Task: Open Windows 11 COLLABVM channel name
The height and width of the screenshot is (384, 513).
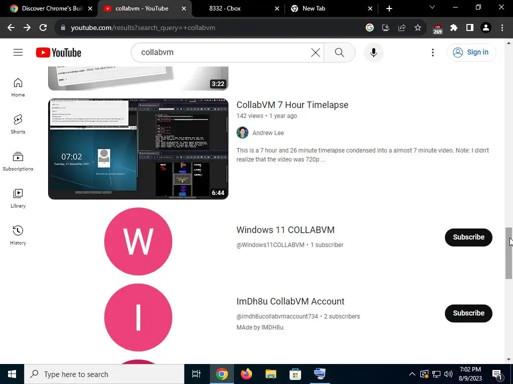Action: point(285,230)
